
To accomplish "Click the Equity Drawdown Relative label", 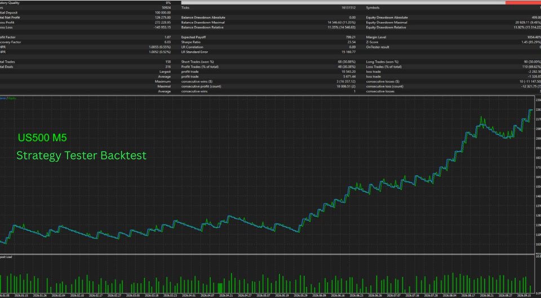I will tap(386, 27).
